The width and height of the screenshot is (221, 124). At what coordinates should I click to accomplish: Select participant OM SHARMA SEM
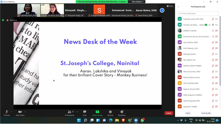198,83
